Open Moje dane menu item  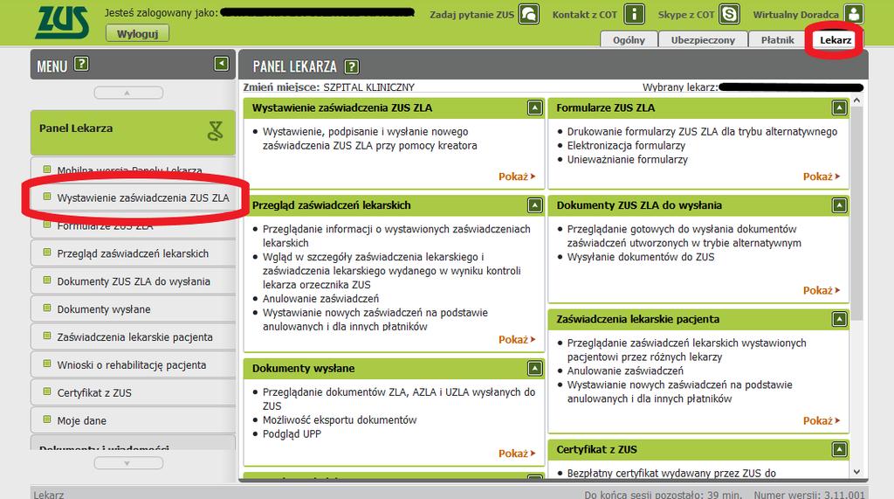[x=134, y=420]
